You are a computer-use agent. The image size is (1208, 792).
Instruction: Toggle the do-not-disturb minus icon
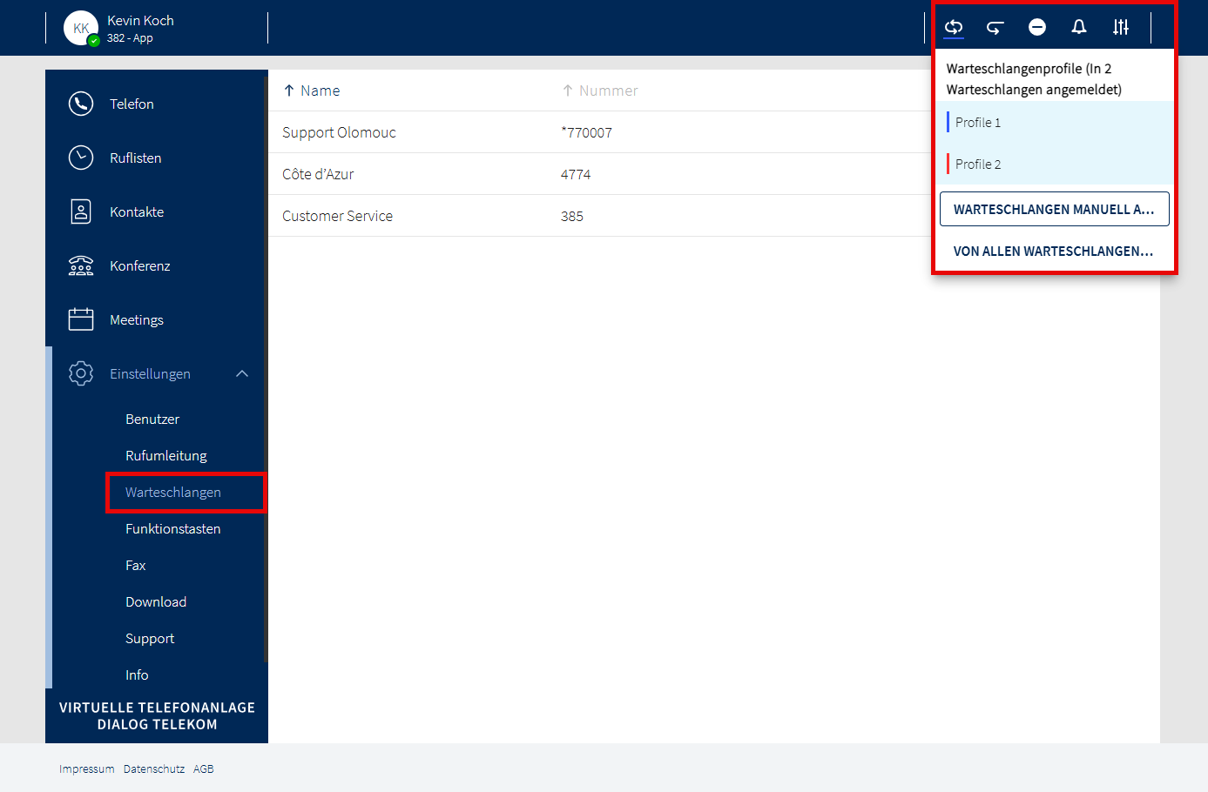[1036, 28]
